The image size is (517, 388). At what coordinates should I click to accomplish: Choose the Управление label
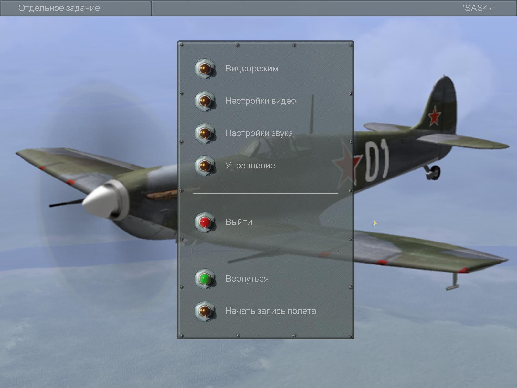250,166
